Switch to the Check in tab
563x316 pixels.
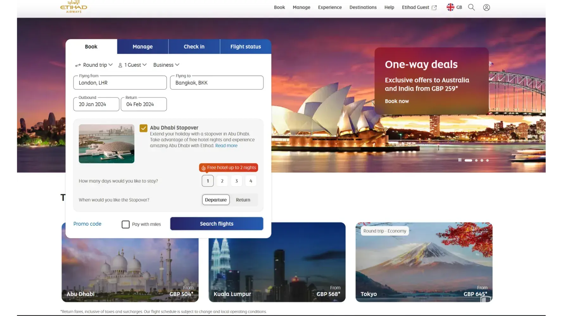point(194,47)
